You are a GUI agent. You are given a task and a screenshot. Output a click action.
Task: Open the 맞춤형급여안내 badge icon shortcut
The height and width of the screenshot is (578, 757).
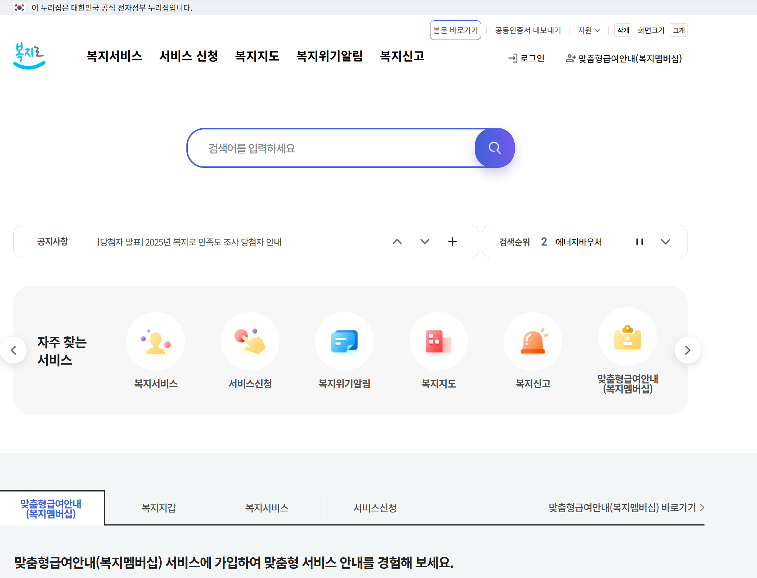tap(628, 337)
